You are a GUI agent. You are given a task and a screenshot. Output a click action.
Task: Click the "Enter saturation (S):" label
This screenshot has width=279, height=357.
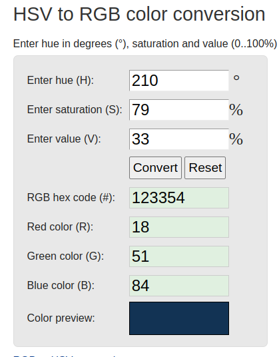point(75,109)
